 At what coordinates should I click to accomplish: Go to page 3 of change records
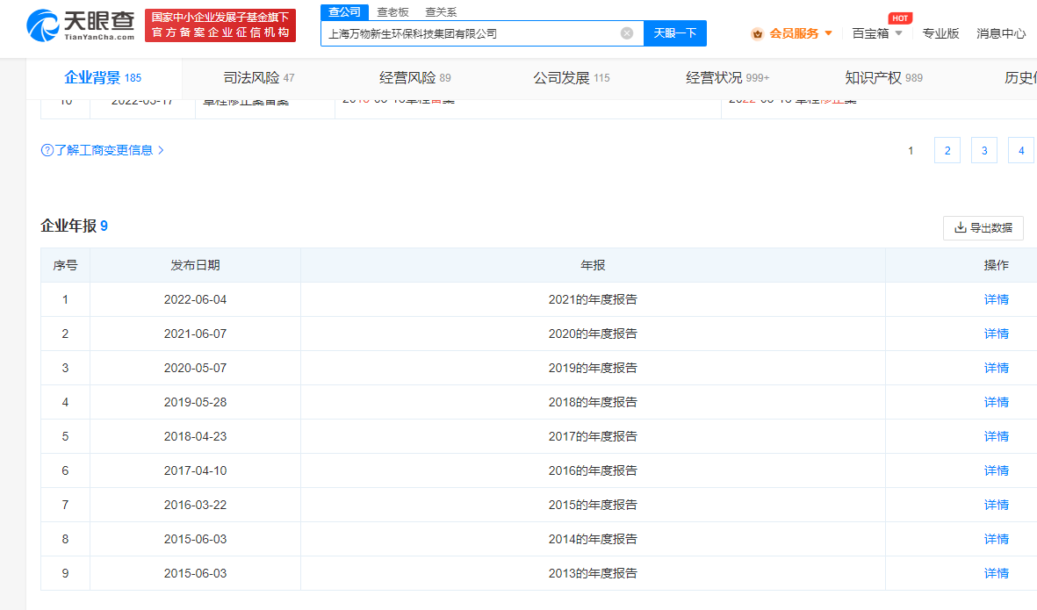pyautogui.click(x=983, y=151)
